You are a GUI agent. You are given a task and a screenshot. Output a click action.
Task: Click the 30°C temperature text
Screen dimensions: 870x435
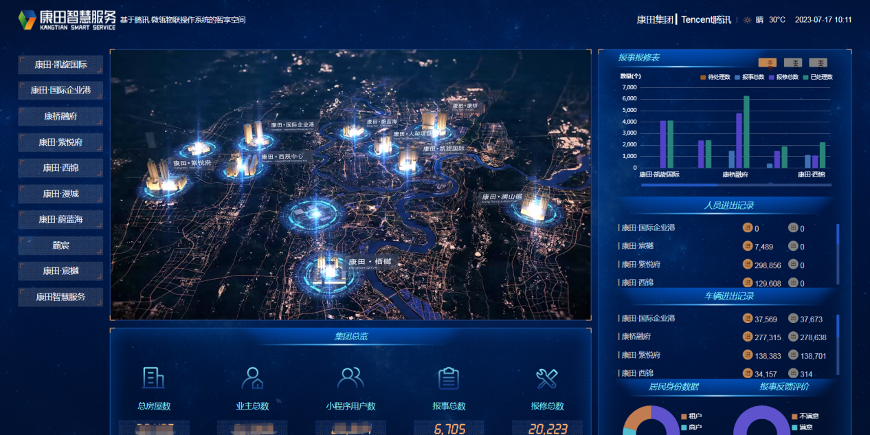[777, 20]
